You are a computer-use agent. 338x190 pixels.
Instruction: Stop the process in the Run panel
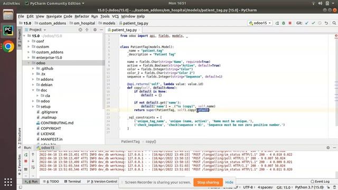click(x=26, y=161)
